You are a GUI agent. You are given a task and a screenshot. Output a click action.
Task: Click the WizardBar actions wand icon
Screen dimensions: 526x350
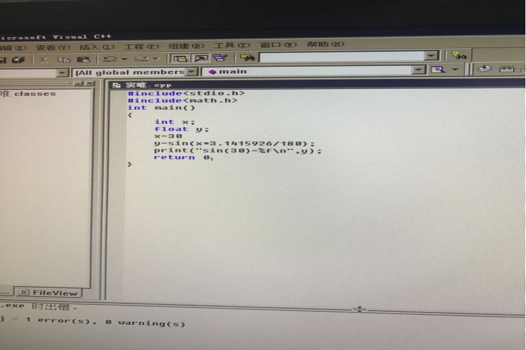point(438,70)
